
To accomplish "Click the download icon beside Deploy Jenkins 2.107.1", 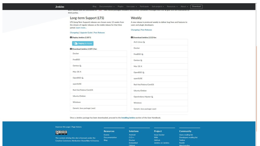I will pyautogui.click(x=71, y=38).
